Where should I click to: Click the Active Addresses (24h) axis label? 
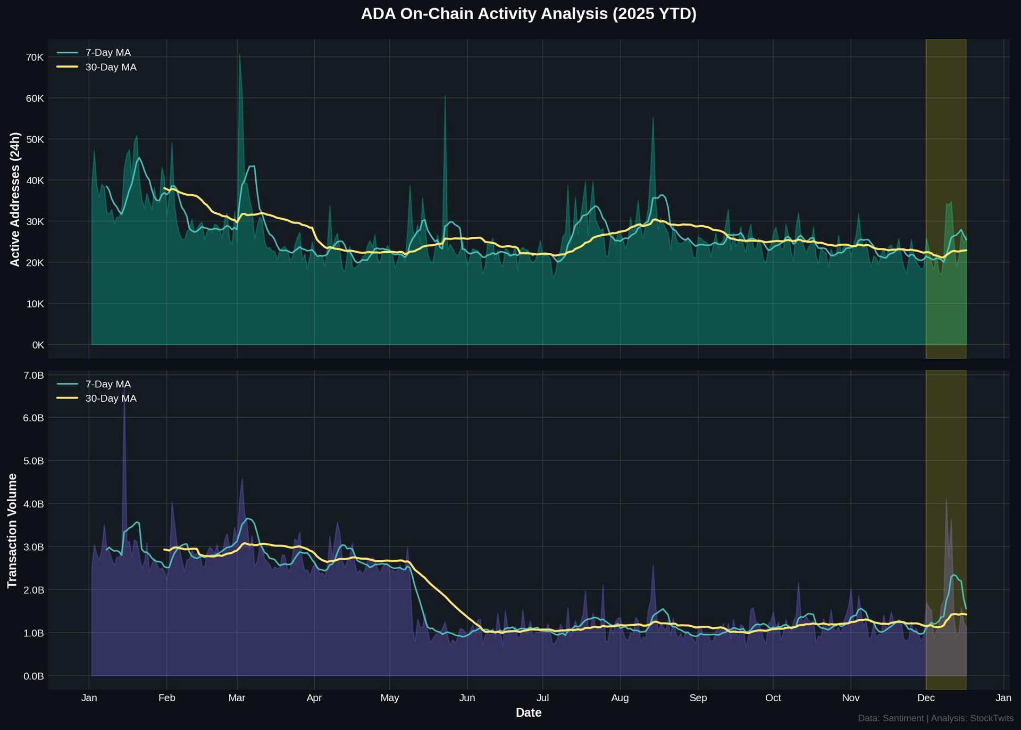pyautogui.click(x=15, y=199)
